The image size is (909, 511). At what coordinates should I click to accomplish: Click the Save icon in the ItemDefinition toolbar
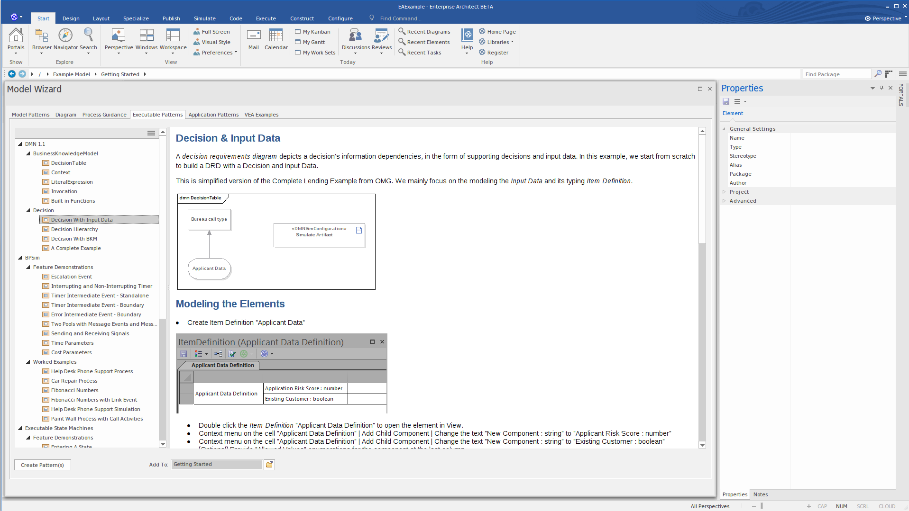point(184,354)
